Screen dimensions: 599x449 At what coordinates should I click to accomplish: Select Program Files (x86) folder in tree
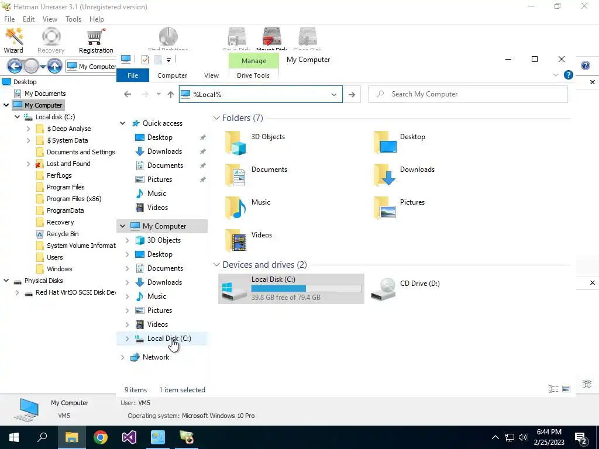(74, 199)
